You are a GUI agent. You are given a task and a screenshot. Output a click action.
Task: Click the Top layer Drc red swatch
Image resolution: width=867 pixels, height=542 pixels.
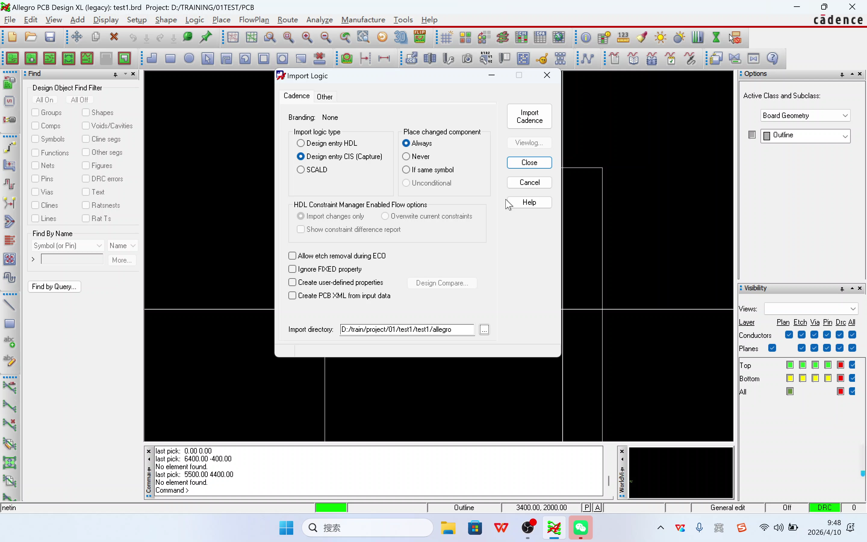pyautogui.click(x=841, y=365)
